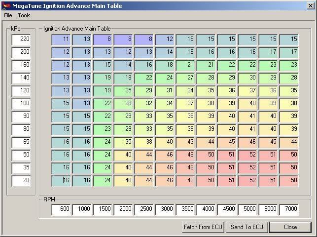Click the Fetch From ECU button

(203, 227)
